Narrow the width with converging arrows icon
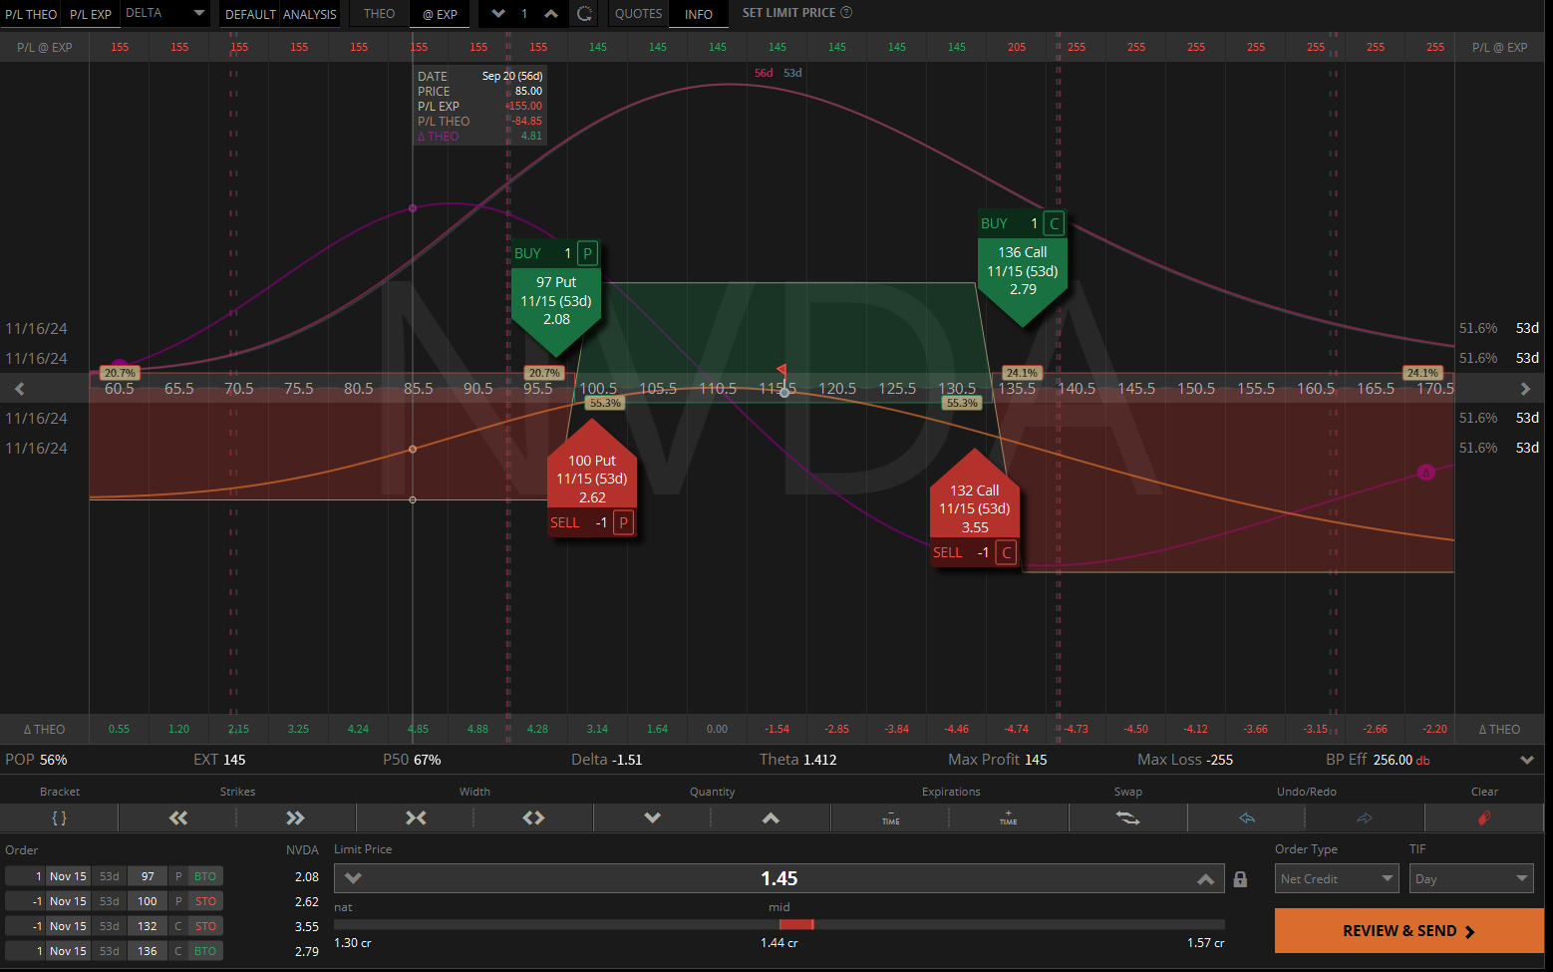 (x=416, y=817)
